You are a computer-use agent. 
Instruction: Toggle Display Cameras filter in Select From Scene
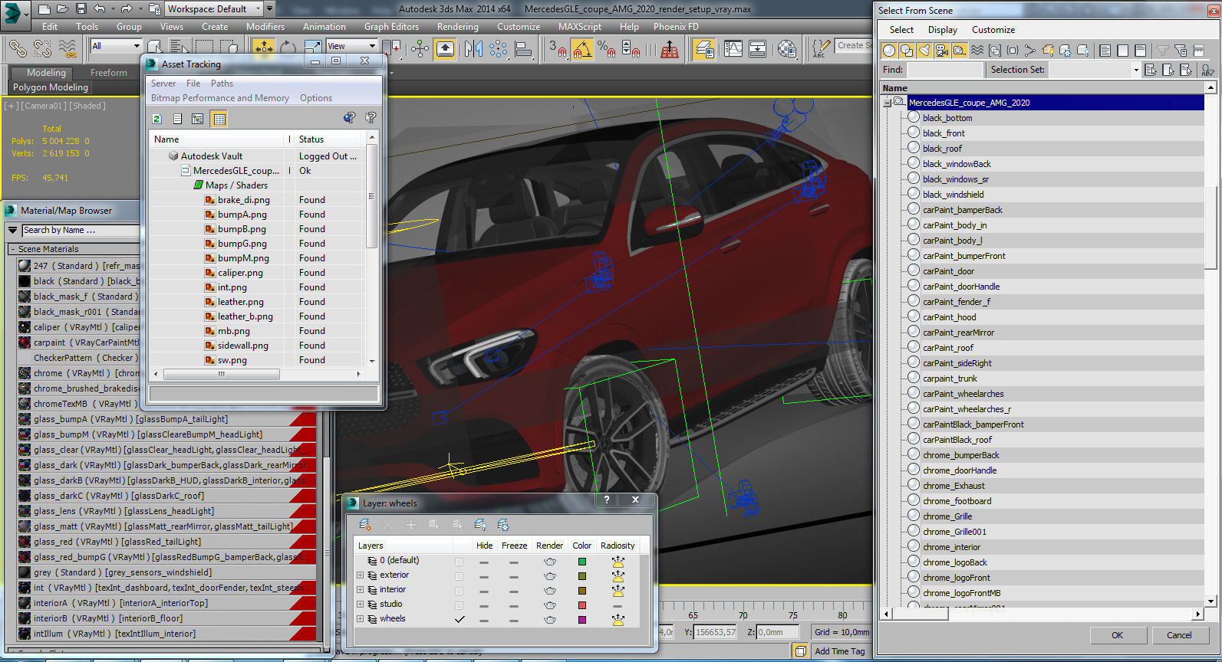[x=942, y=51]
